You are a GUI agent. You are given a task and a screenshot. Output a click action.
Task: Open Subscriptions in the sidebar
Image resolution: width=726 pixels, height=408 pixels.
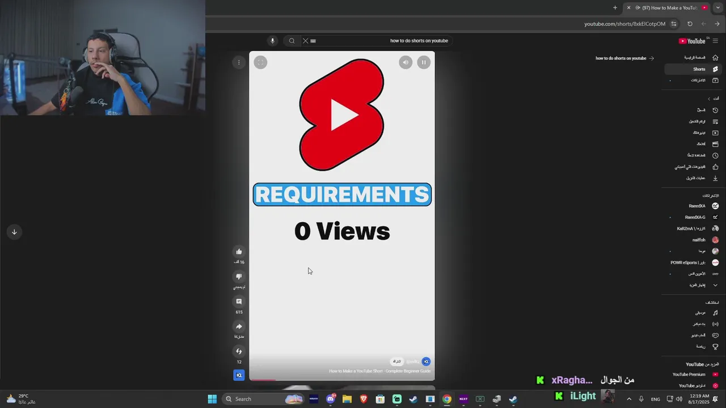[x=693, y=80]
